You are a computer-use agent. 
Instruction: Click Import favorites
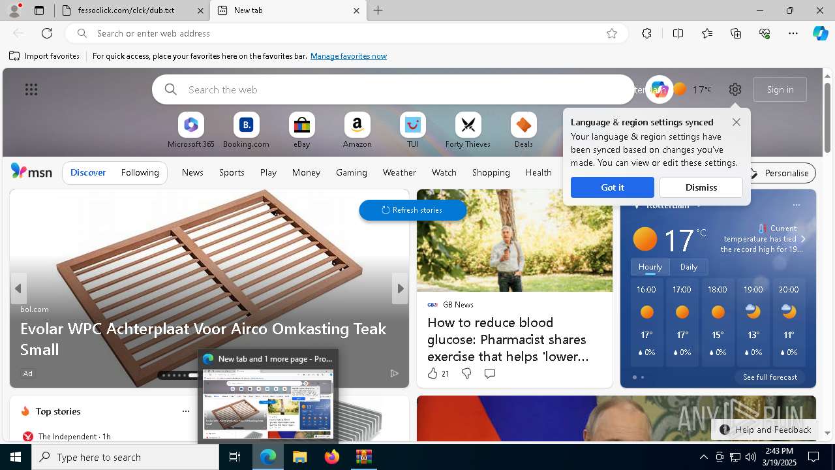(x=44, y=56)
